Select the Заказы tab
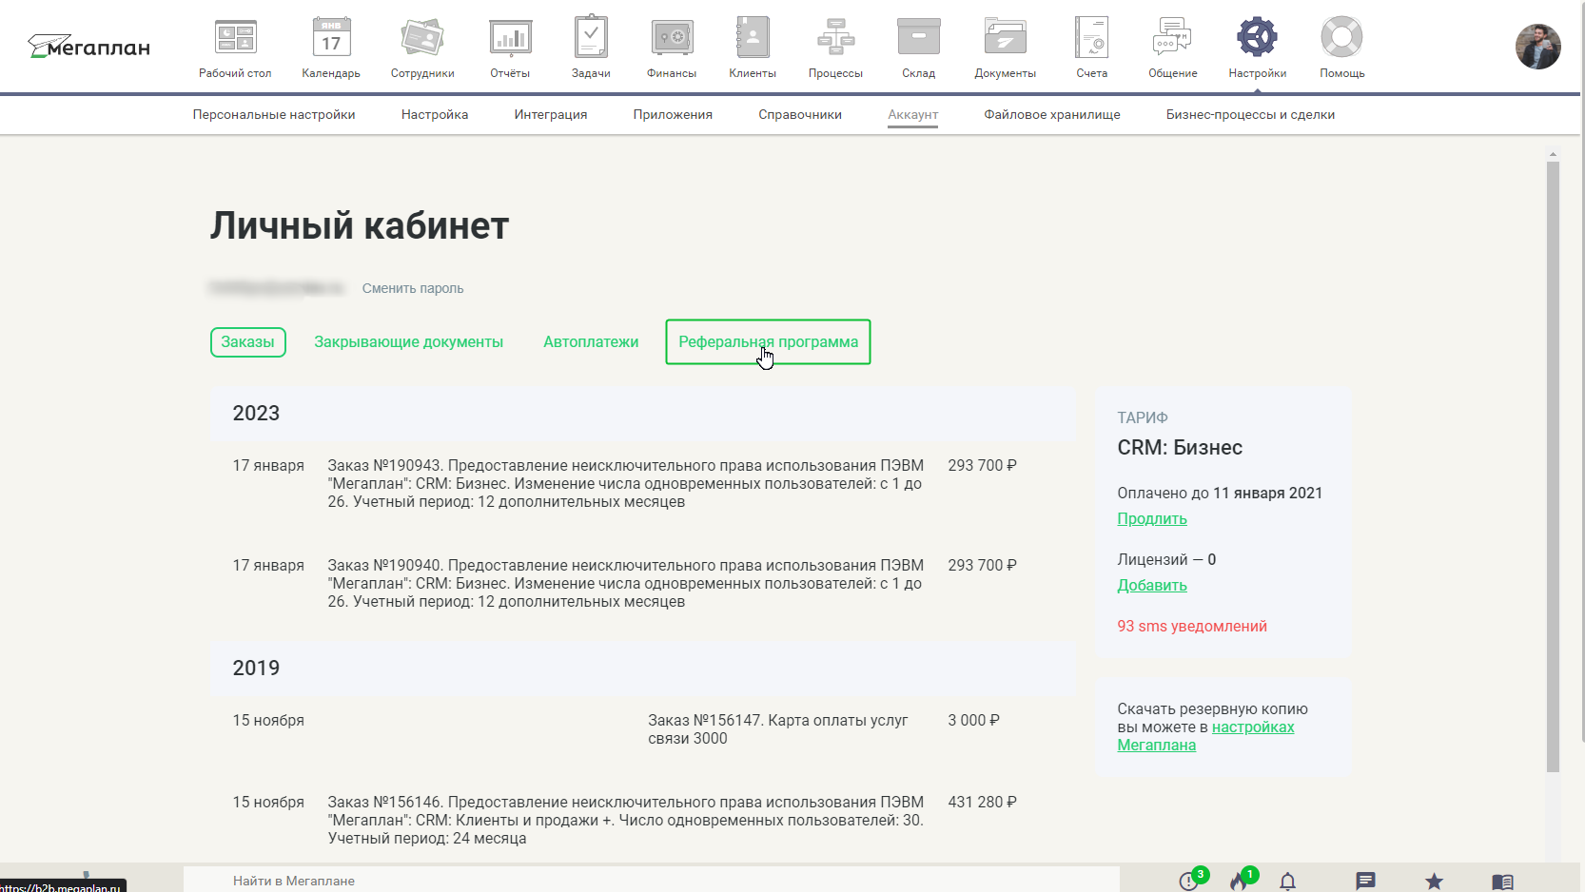 (247, 341)
